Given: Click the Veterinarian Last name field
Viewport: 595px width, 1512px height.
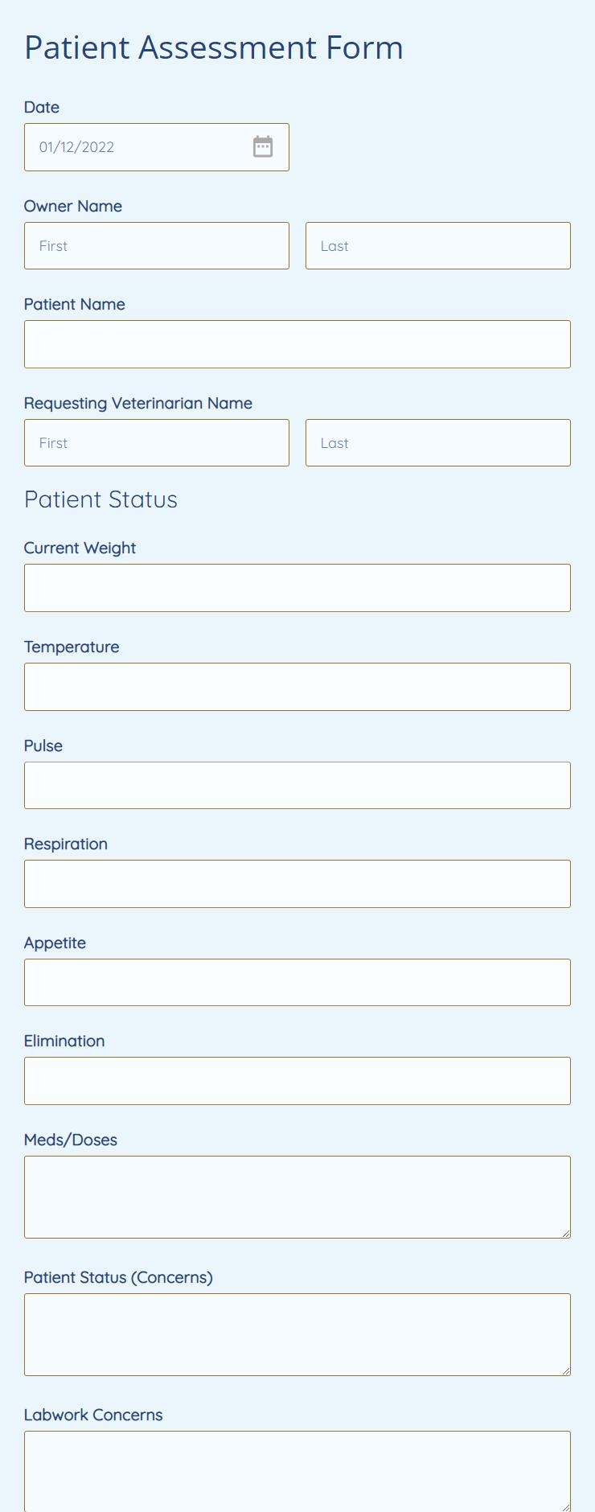Looking at the screenshot, I should (x=437, y=442).
